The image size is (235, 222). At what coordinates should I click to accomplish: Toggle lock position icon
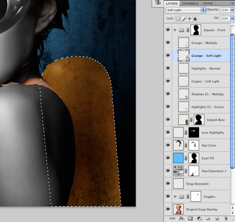pyautogui.click(x=190, y=18)
